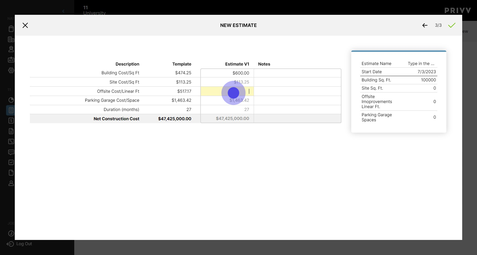477x255 pixels.
Task: Open the checkbox tasks icon in the sidebar
Action: (11, 162)
